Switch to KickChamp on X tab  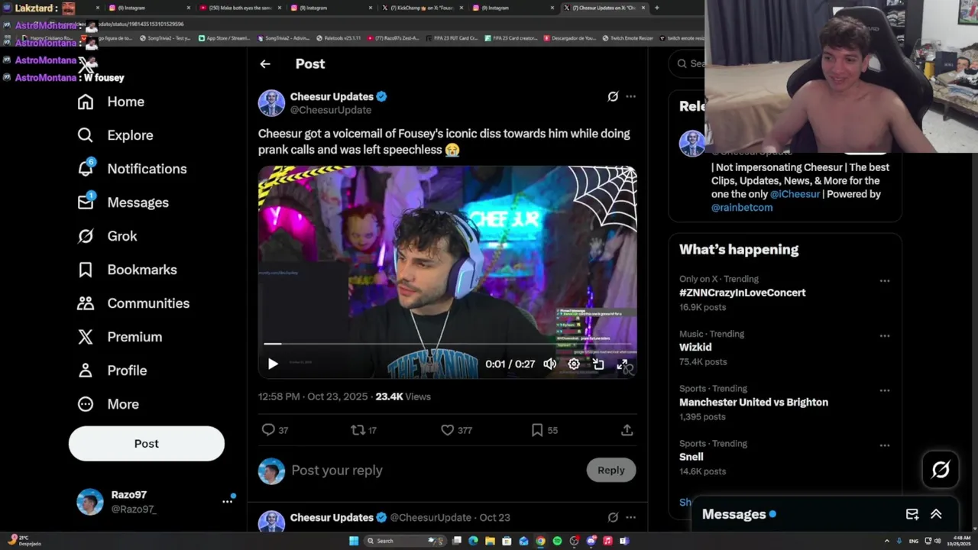click(423, 8)
